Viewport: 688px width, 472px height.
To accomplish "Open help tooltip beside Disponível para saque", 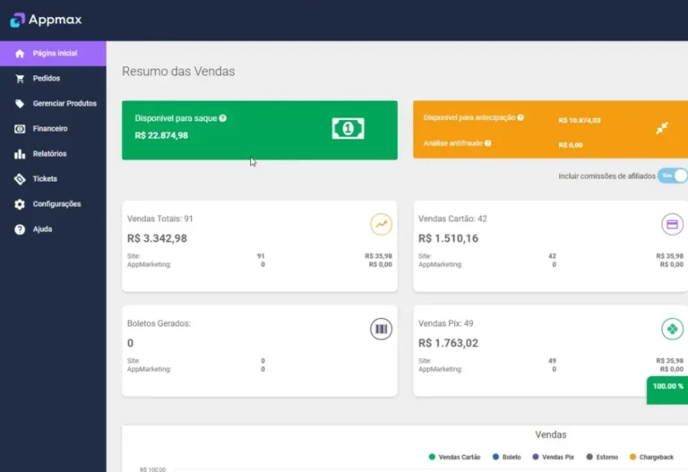I will pos(223,118).
